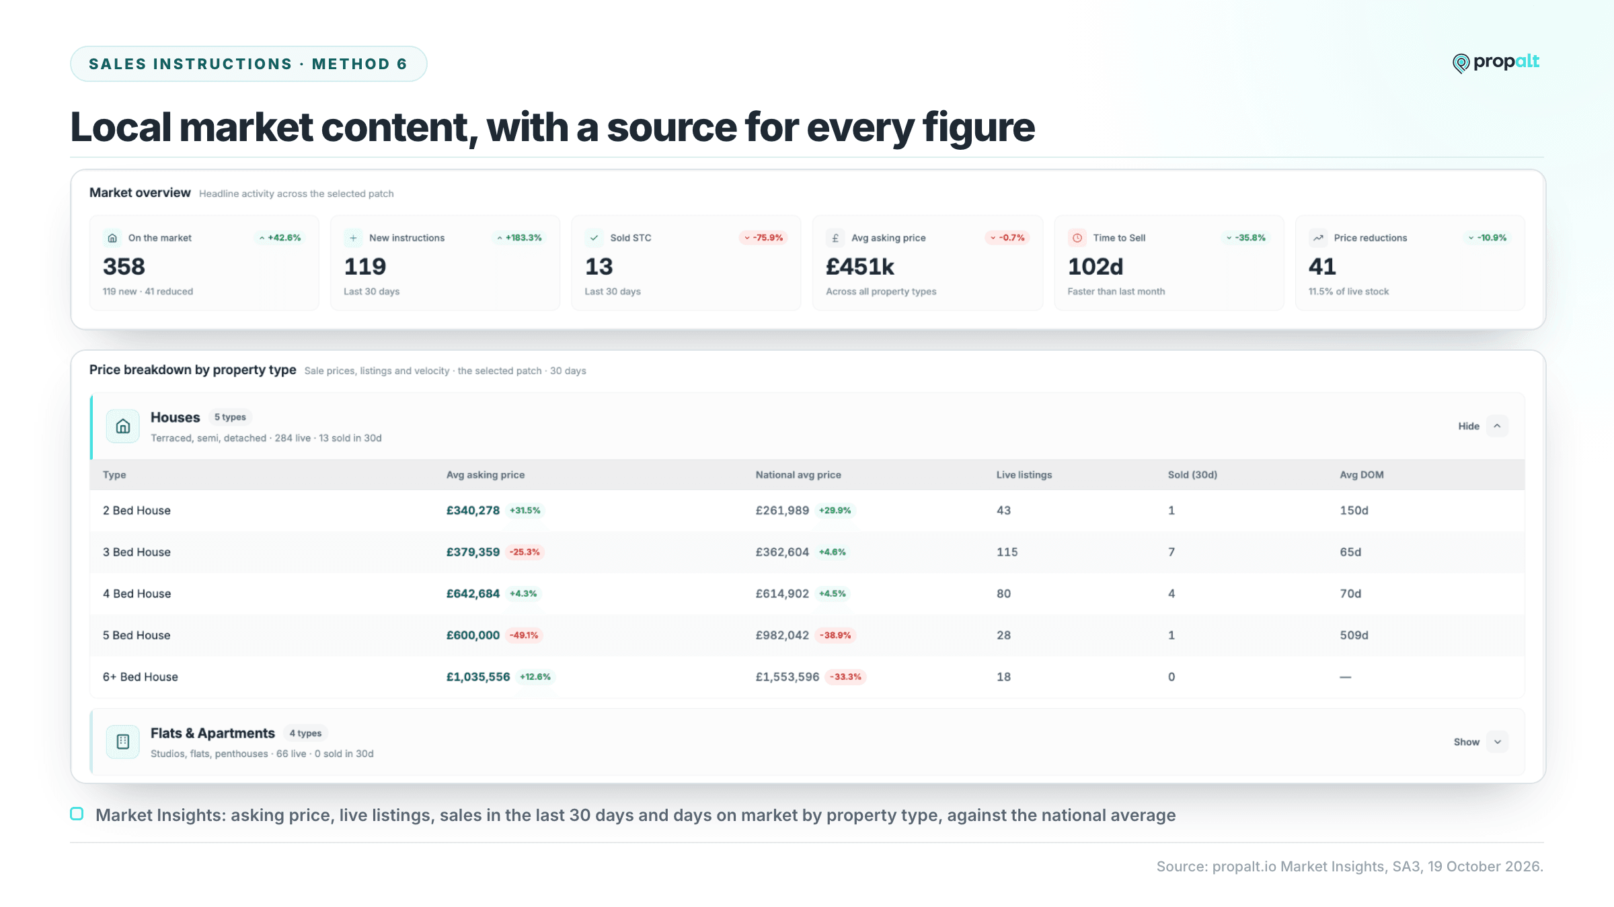The image size is (1614, 907).
Task: Click the Sold STC checkmark icon
Action: 594,238
